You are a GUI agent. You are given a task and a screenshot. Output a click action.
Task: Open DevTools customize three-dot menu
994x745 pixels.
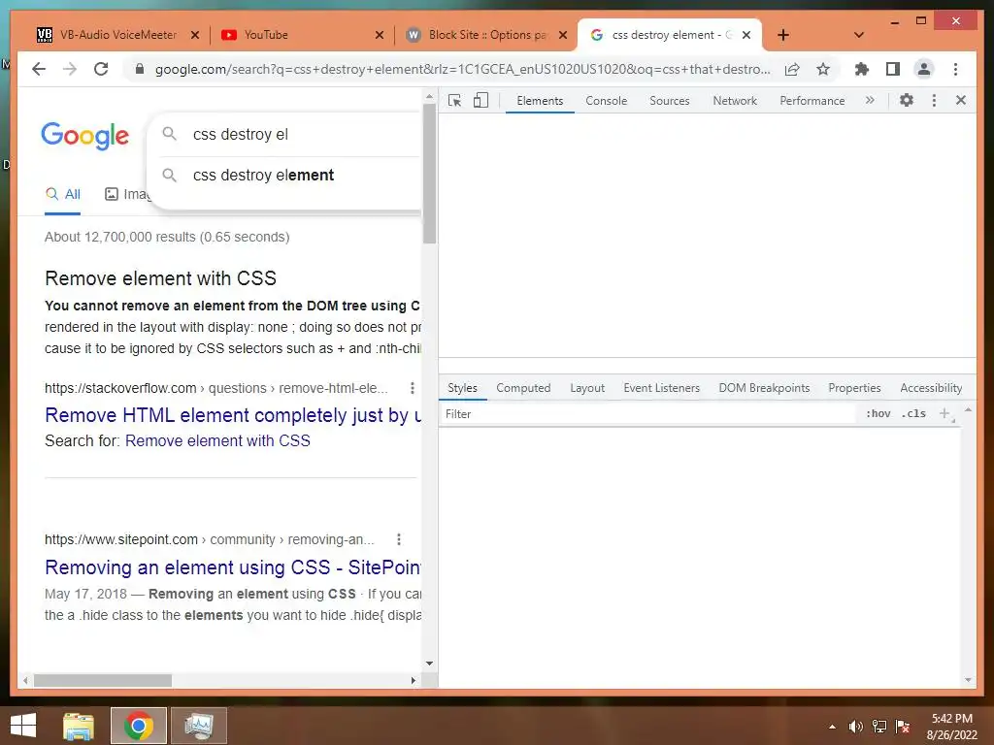[934, 100]
